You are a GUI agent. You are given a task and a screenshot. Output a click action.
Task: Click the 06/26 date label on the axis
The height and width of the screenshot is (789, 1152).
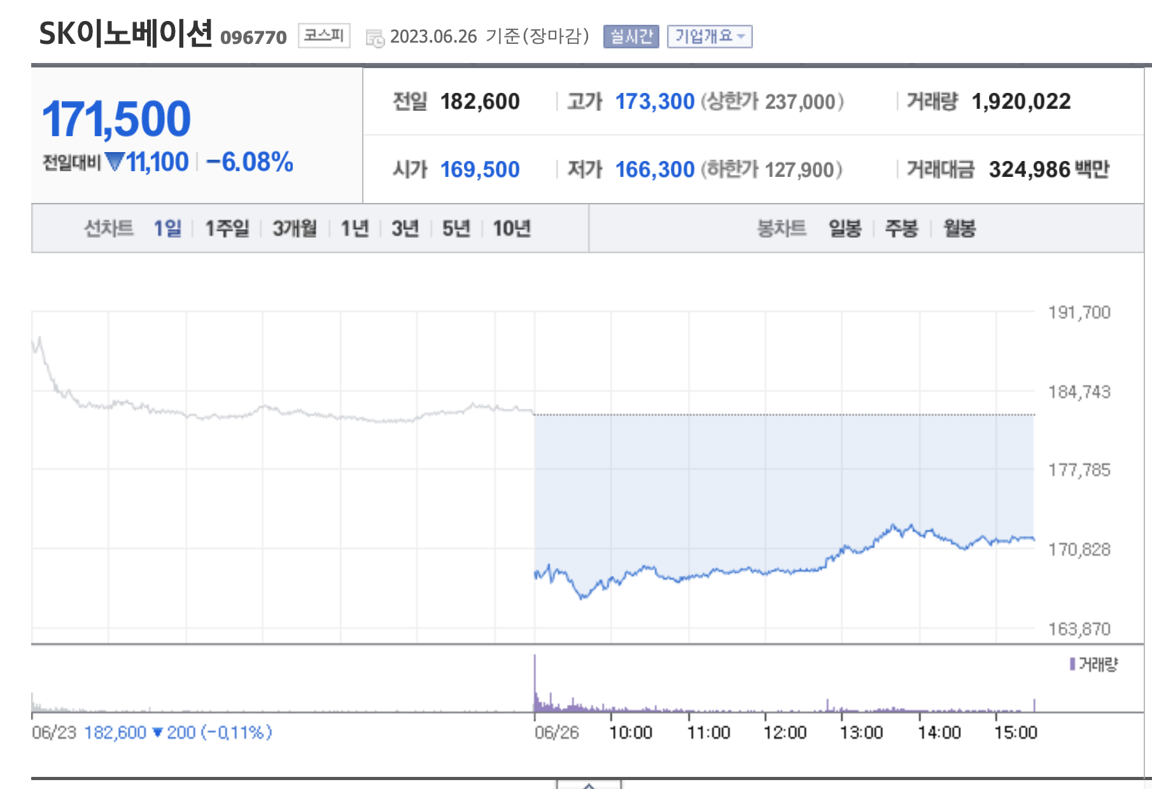[x=556, y=732]
